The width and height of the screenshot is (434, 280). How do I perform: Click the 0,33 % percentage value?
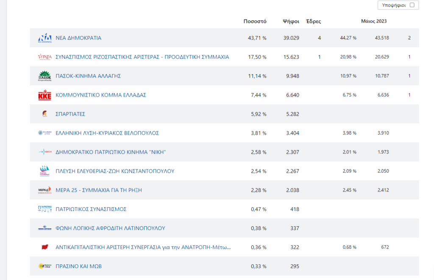click(x=259, y=266)
